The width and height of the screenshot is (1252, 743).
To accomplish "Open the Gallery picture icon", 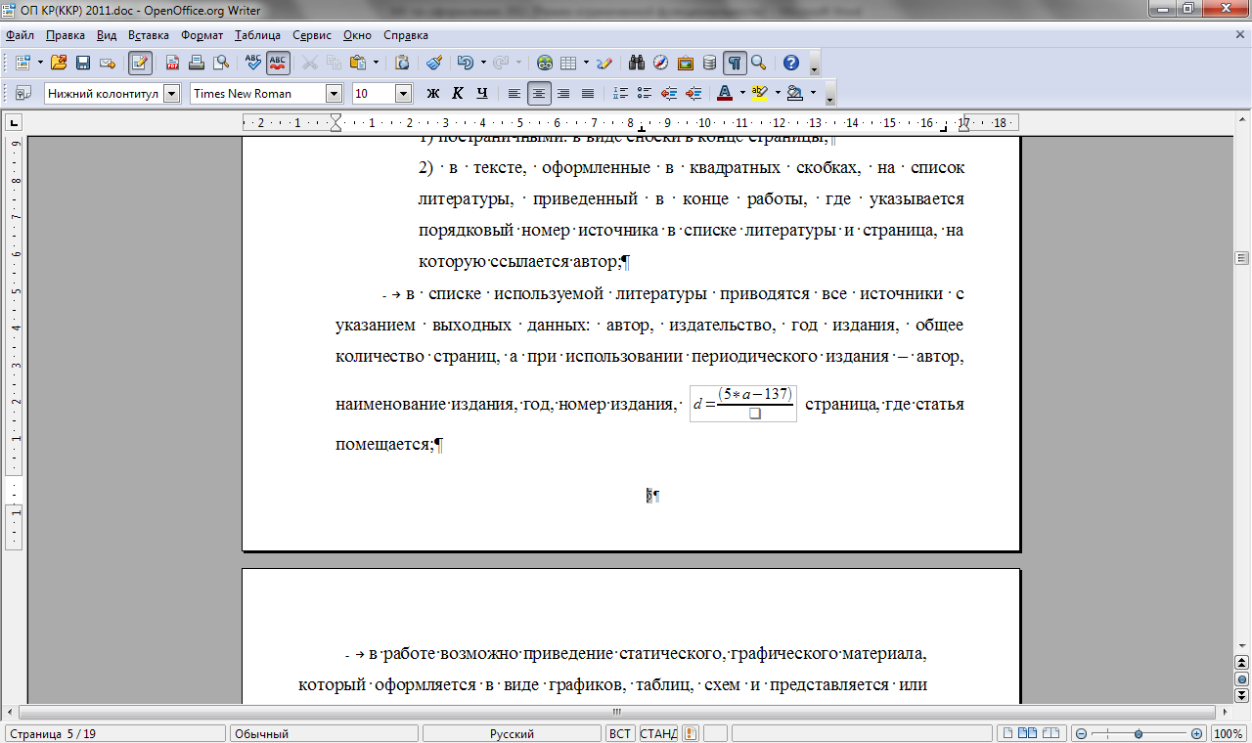I will [686, 63].
